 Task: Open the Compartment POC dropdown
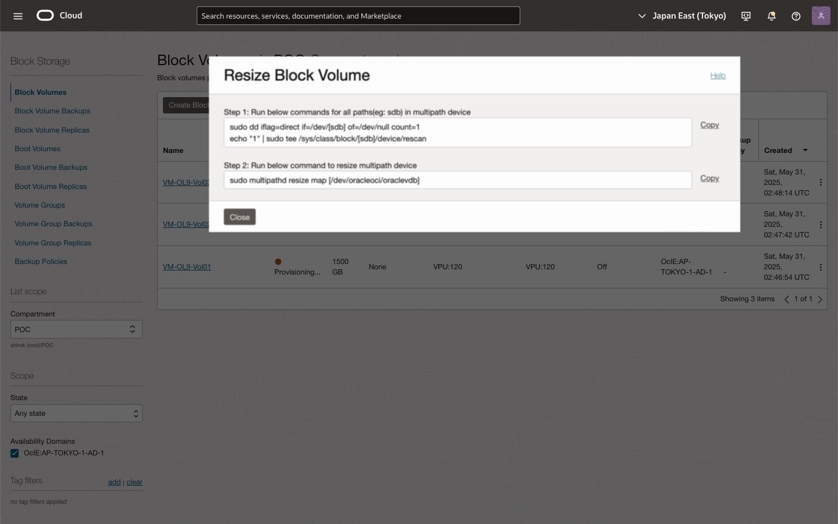(76, 329)
